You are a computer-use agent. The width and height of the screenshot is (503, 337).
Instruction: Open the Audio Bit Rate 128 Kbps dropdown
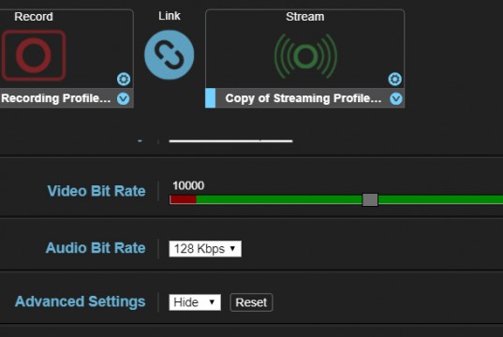(x=205, y=249)
